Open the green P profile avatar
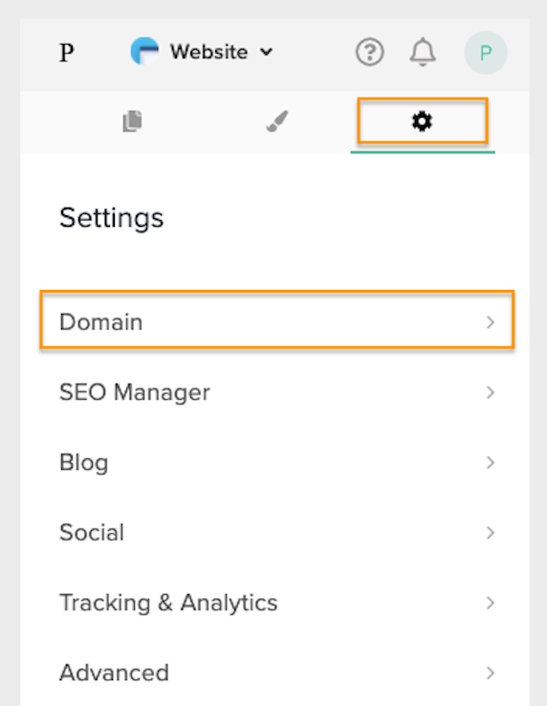 (486, 53)
